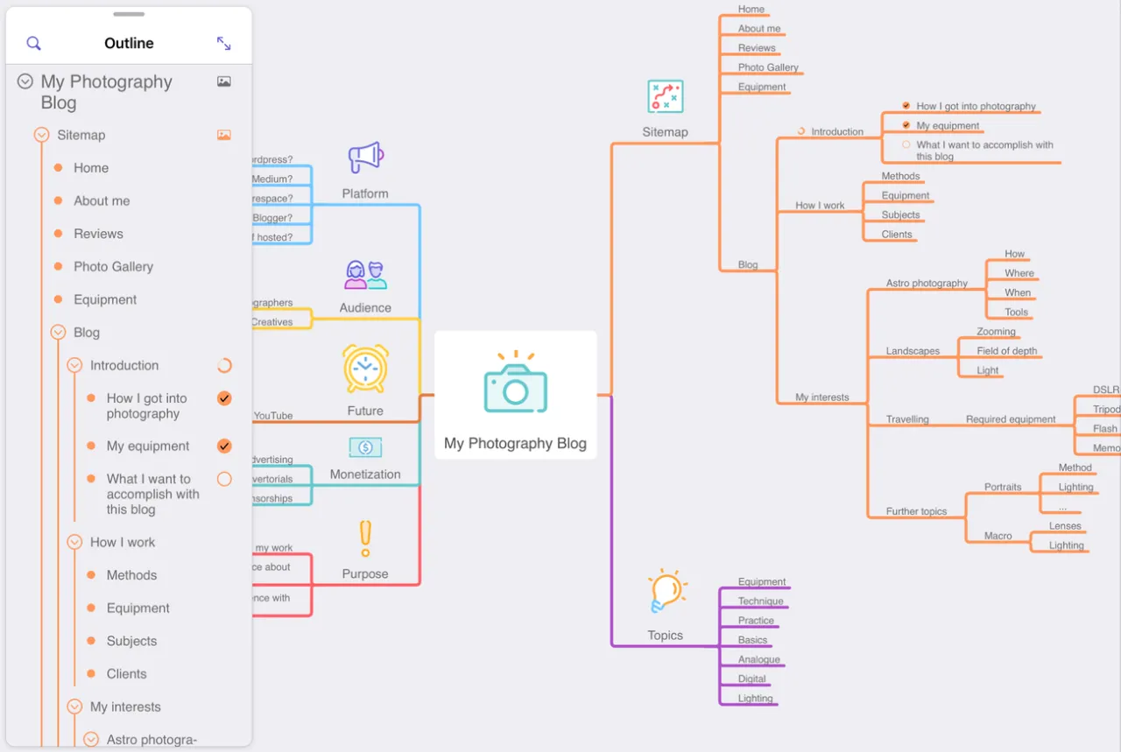The width and height of the screenshot is (1121, 752).
Task: Select 'Photo Gallery' in the outline list
Action: 113,267
